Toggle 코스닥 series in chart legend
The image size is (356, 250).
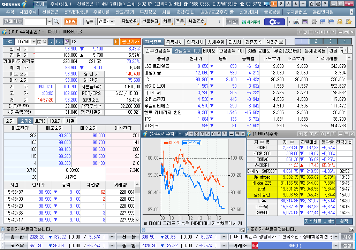[x=192, y=143]
